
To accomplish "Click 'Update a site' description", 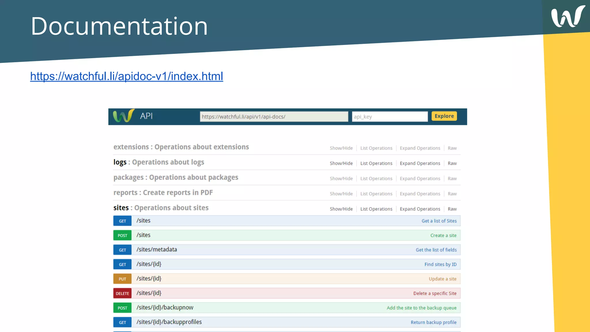I will [x=442, y=279].
